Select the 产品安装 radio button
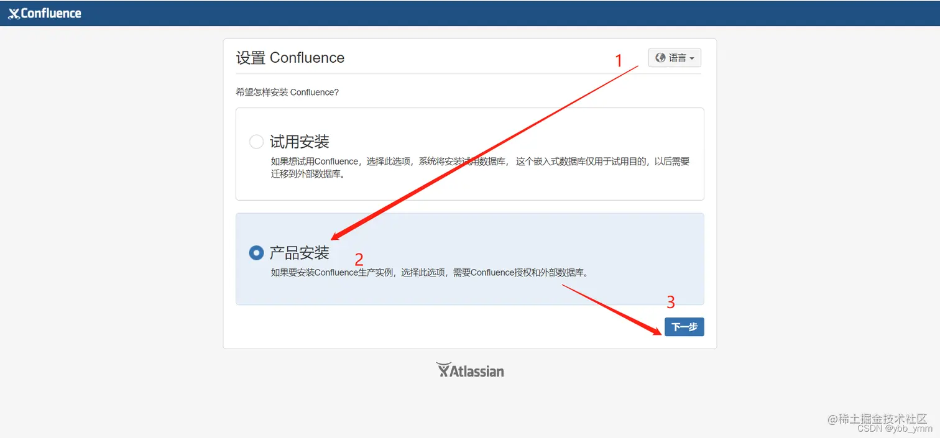940x438 pixels. coord(256,253)
